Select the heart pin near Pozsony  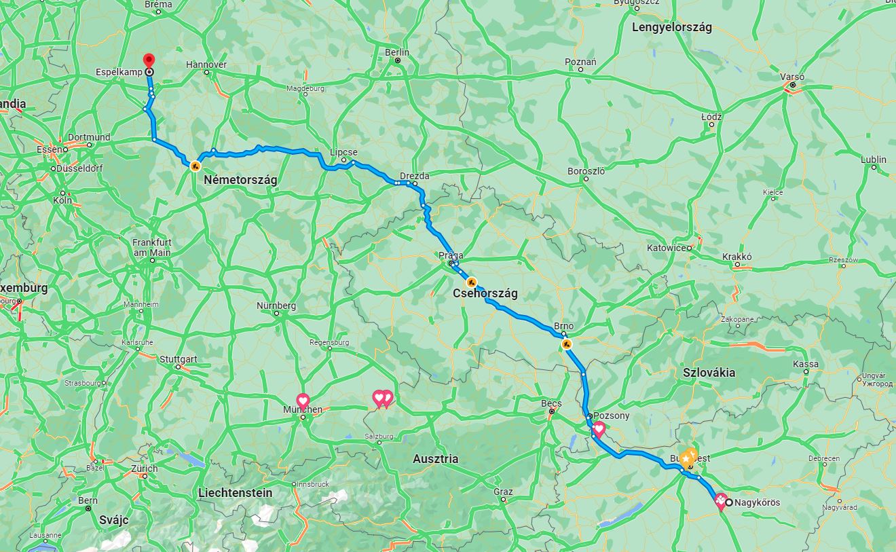[599, 429]
